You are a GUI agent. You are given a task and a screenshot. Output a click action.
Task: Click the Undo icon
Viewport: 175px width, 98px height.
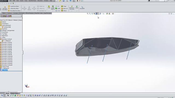point(71,1)
